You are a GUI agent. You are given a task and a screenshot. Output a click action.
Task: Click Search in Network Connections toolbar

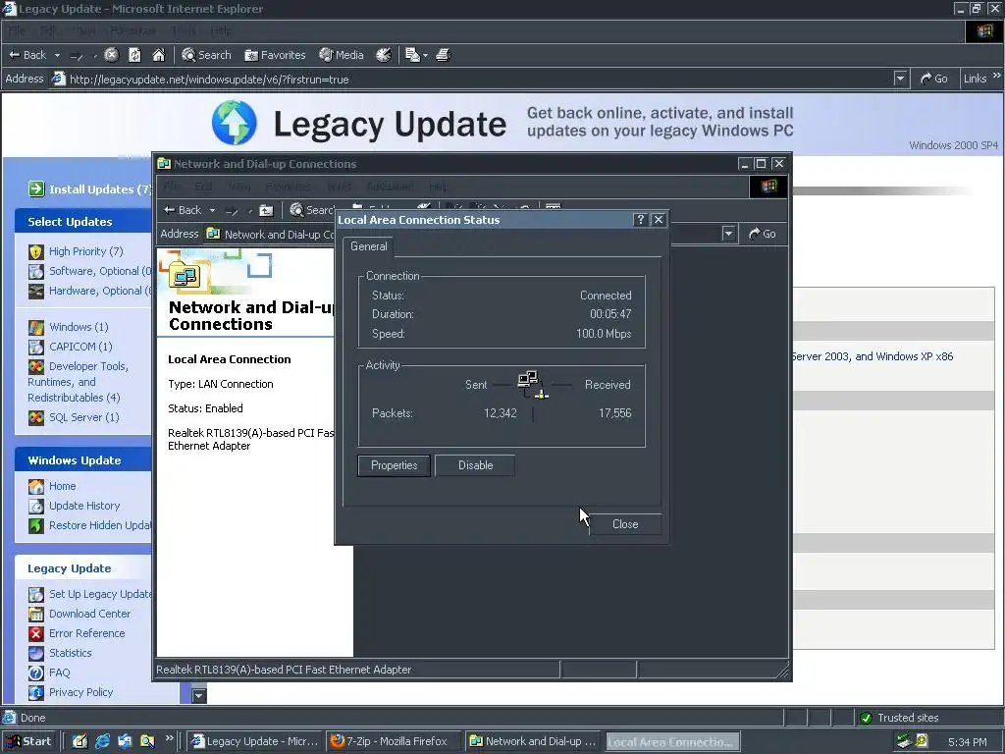pyautogui.click(x=312, y=210)
